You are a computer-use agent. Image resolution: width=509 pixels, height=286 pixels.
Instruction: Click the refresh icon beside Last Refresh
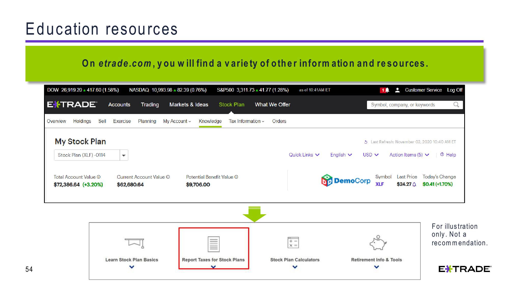(366, 142)
